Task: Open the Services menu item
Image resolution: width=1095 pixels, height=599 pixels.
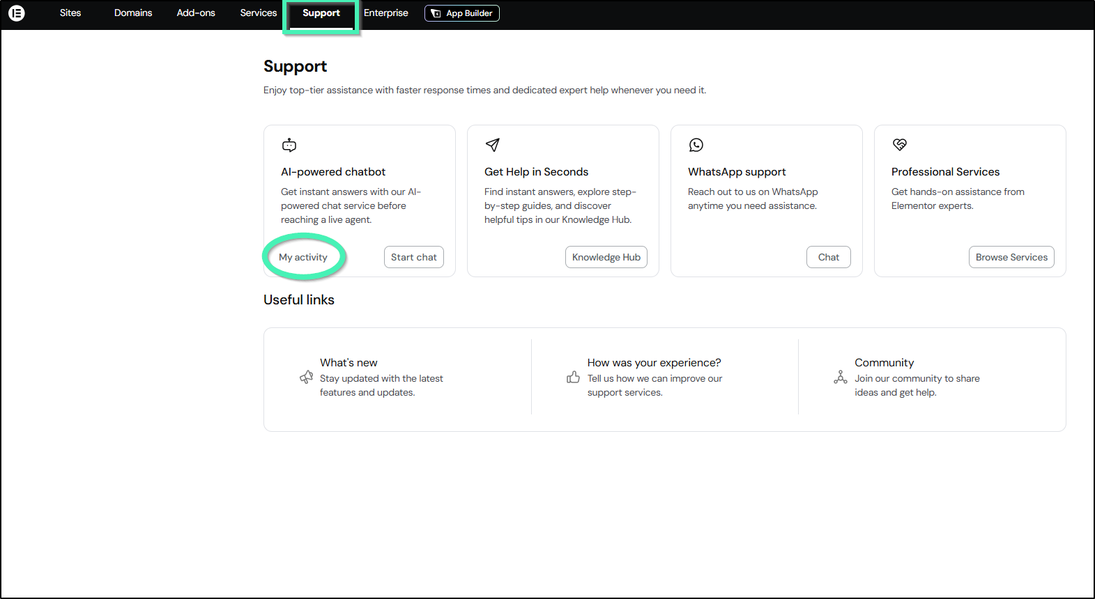Action: coord(259,13)
